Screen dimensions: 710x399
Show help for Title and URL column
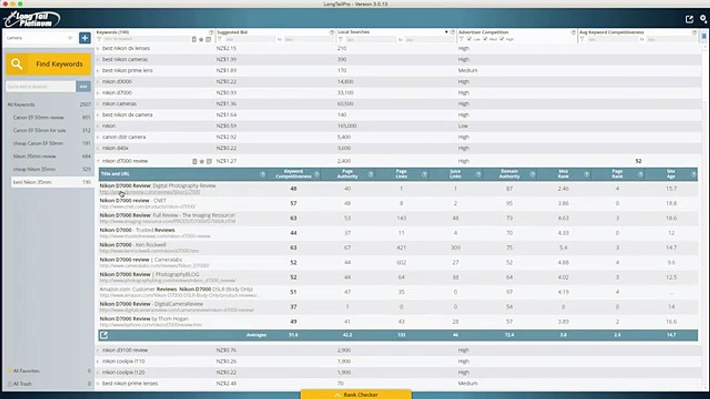263,174
